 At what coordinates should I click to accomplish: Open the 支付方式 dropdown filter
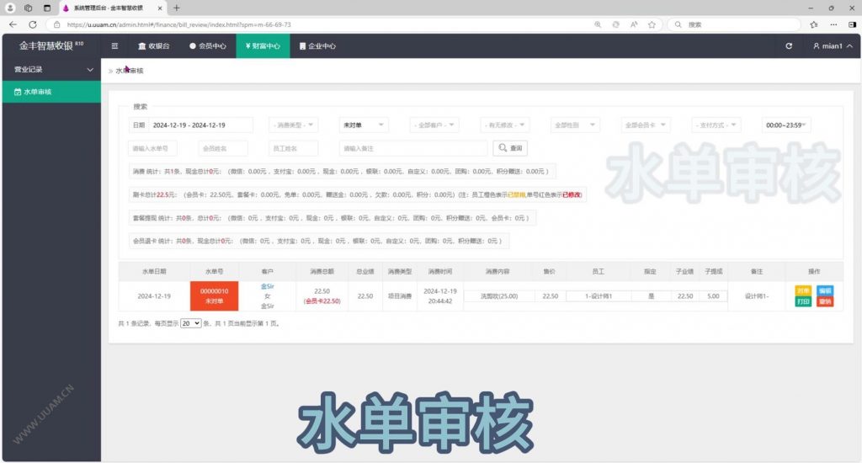(x=716, y=125)
